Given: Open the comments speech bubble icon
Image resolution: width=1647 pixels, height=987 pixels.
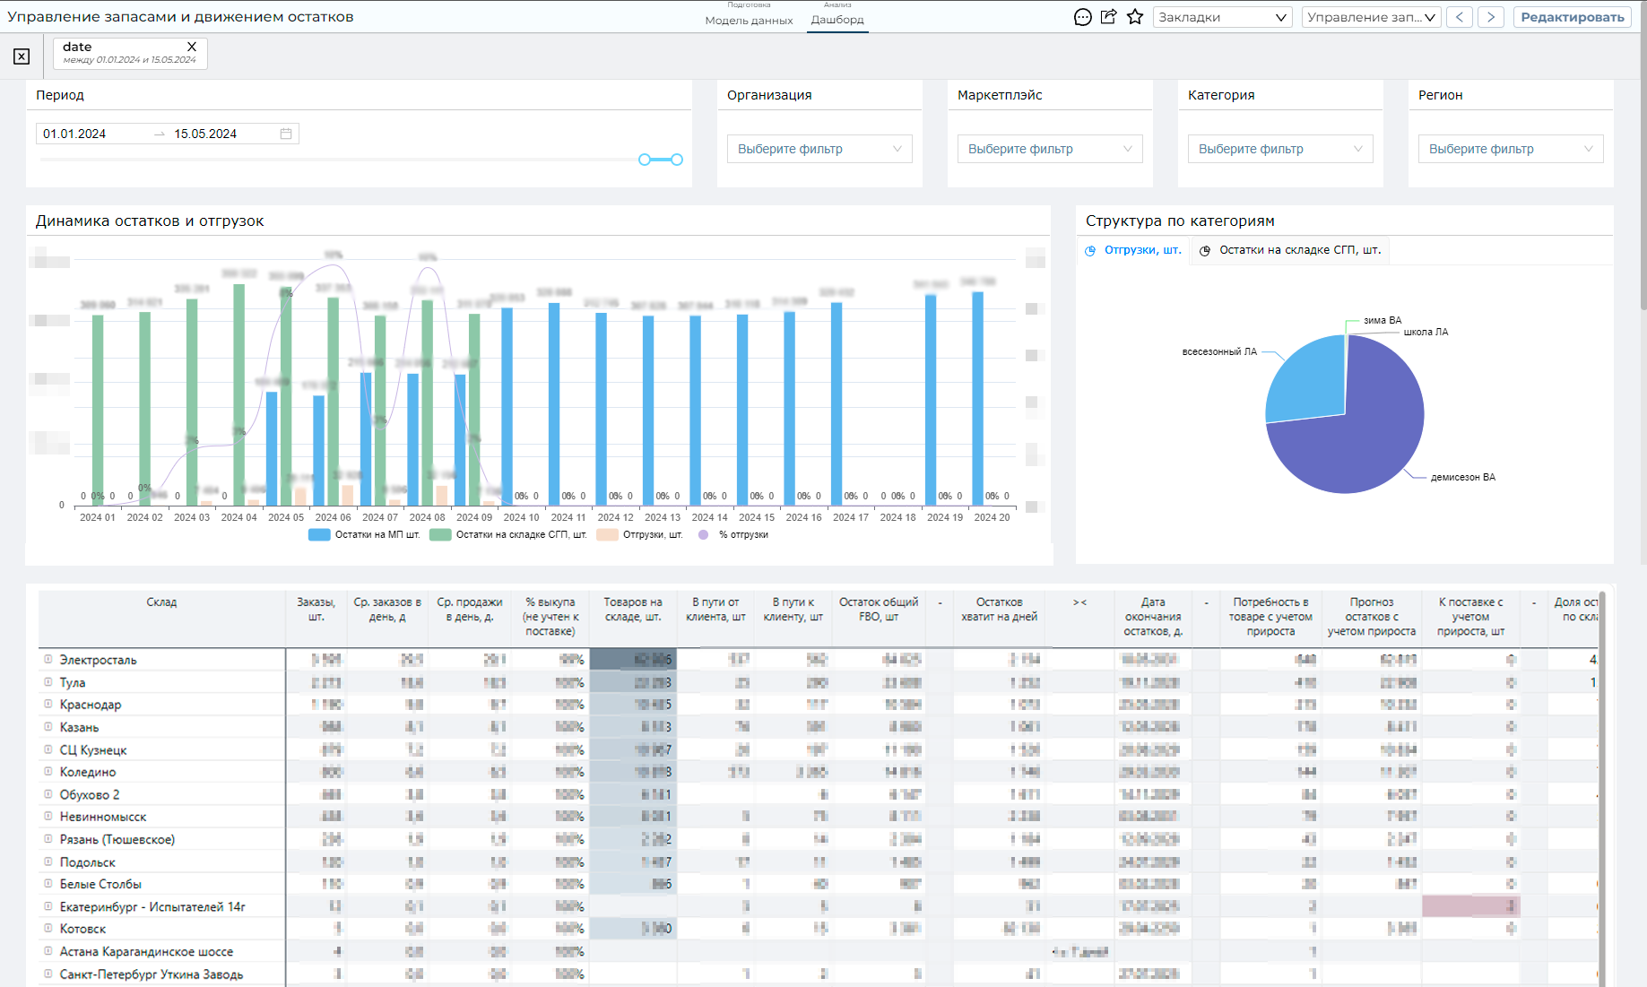Looking at the screenshot, I should tap(1083, 17).
